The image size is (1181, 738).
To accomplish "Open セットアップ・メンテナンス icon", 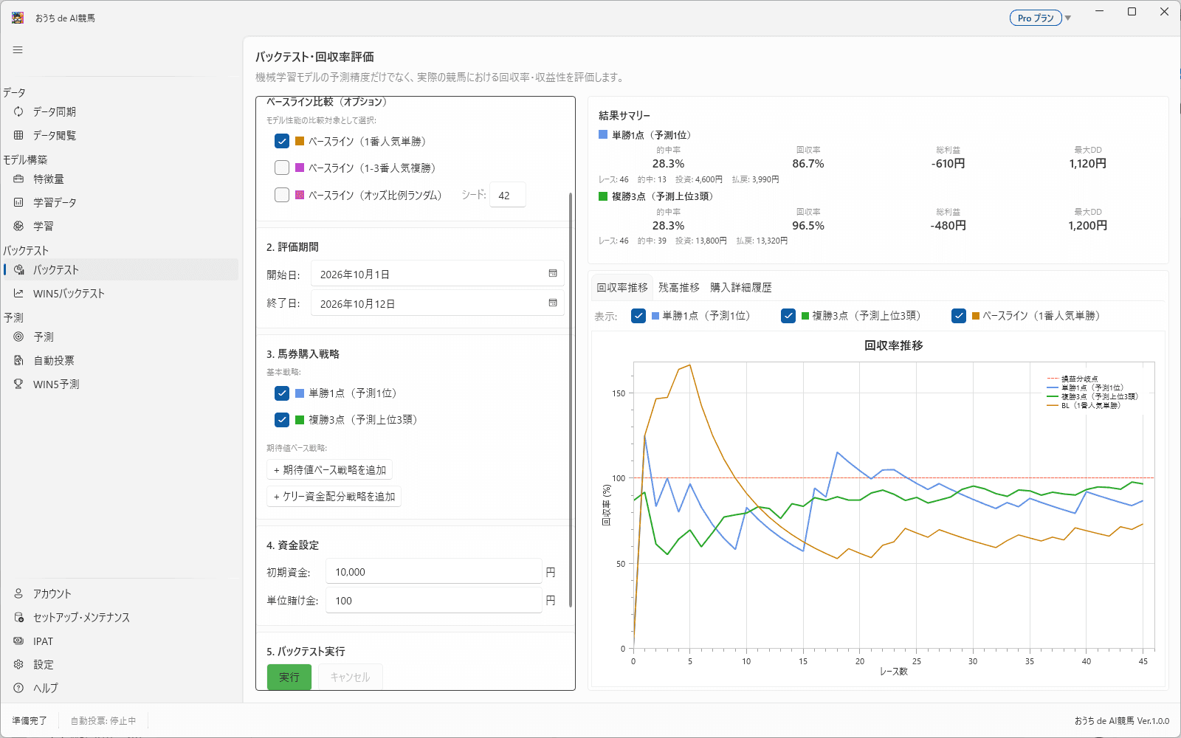I will point(18,617).
